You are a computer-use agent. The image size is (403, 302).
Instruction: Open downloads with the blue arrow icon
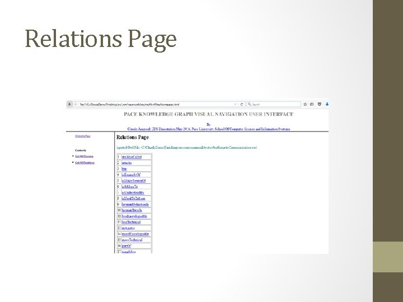pos(327,104)
